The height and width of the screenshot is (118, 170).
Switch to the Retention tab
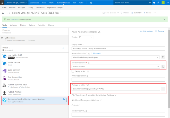tap(42, 25)
